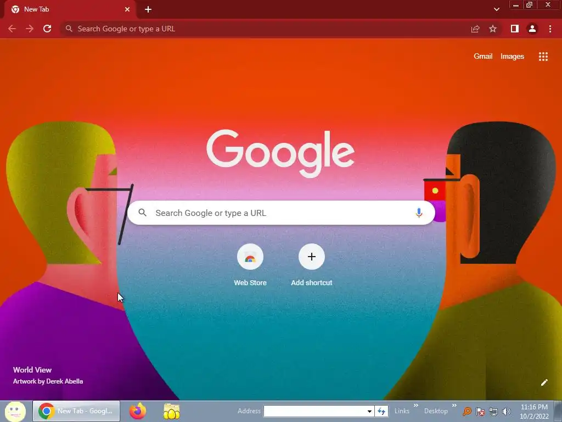The height and width of the screenshot is (422, 562).
Task: Click the orange magnifier tray icon
Action: [x=467, y=411]
